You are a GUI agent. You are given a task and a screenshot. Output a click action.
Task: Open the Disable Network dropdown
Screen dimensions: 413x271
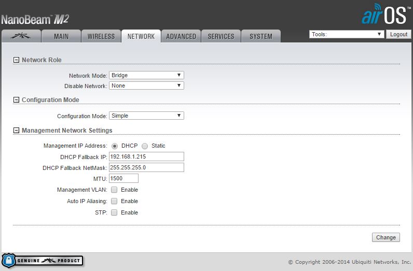(146, 85)
